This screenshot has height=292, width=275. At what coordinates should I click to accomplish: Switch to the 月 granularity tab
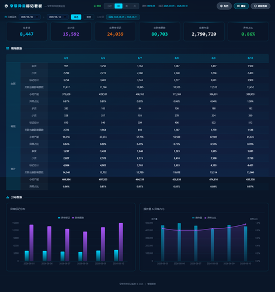click(x=134, y=6)
